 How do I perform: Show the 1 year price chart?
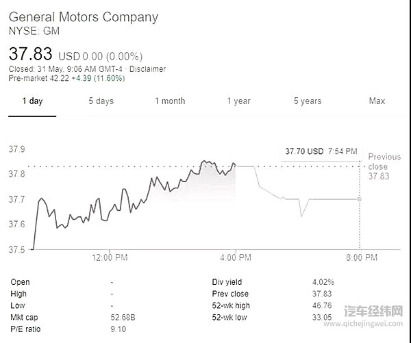[238, 101]
